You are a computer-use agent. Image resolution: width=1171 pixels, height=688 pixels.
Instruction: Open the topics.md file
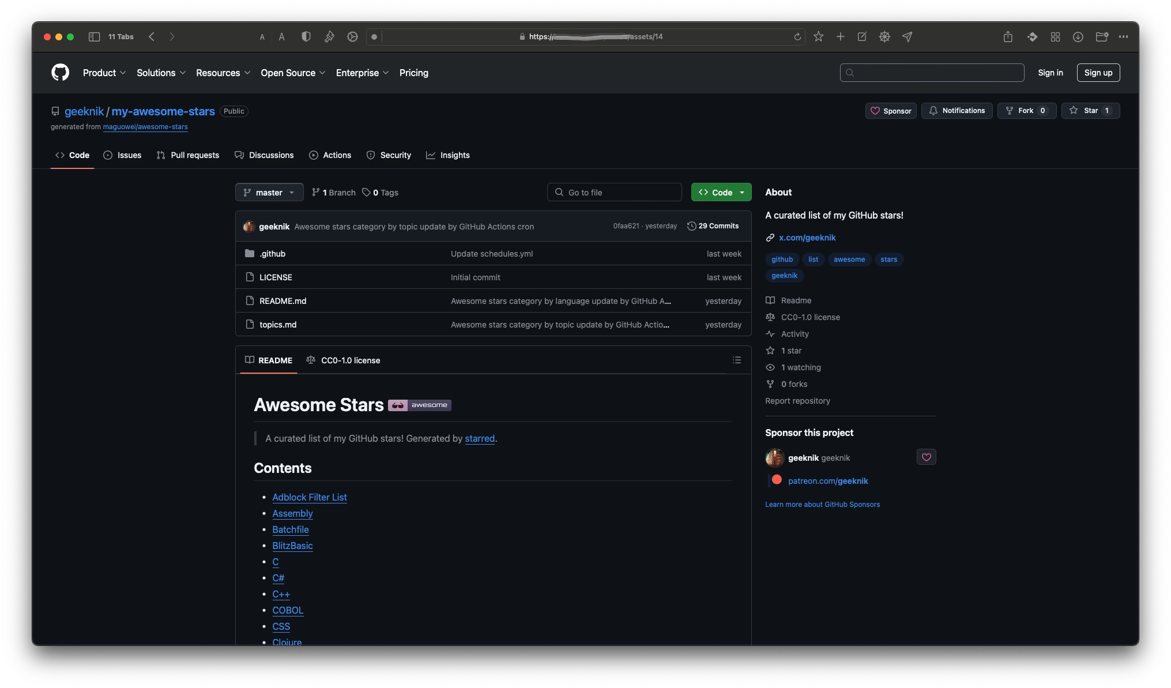(x=278, y=325)
